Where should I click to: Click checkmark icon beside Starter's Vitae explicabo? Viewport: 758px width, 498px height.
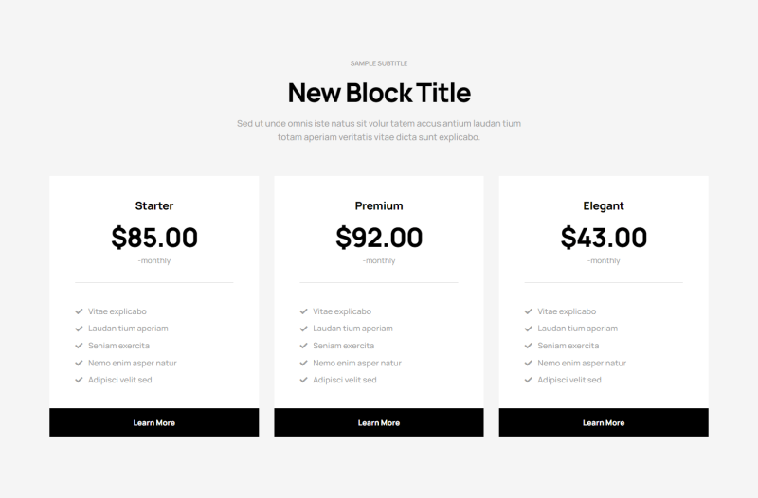[x=79, y=311]
